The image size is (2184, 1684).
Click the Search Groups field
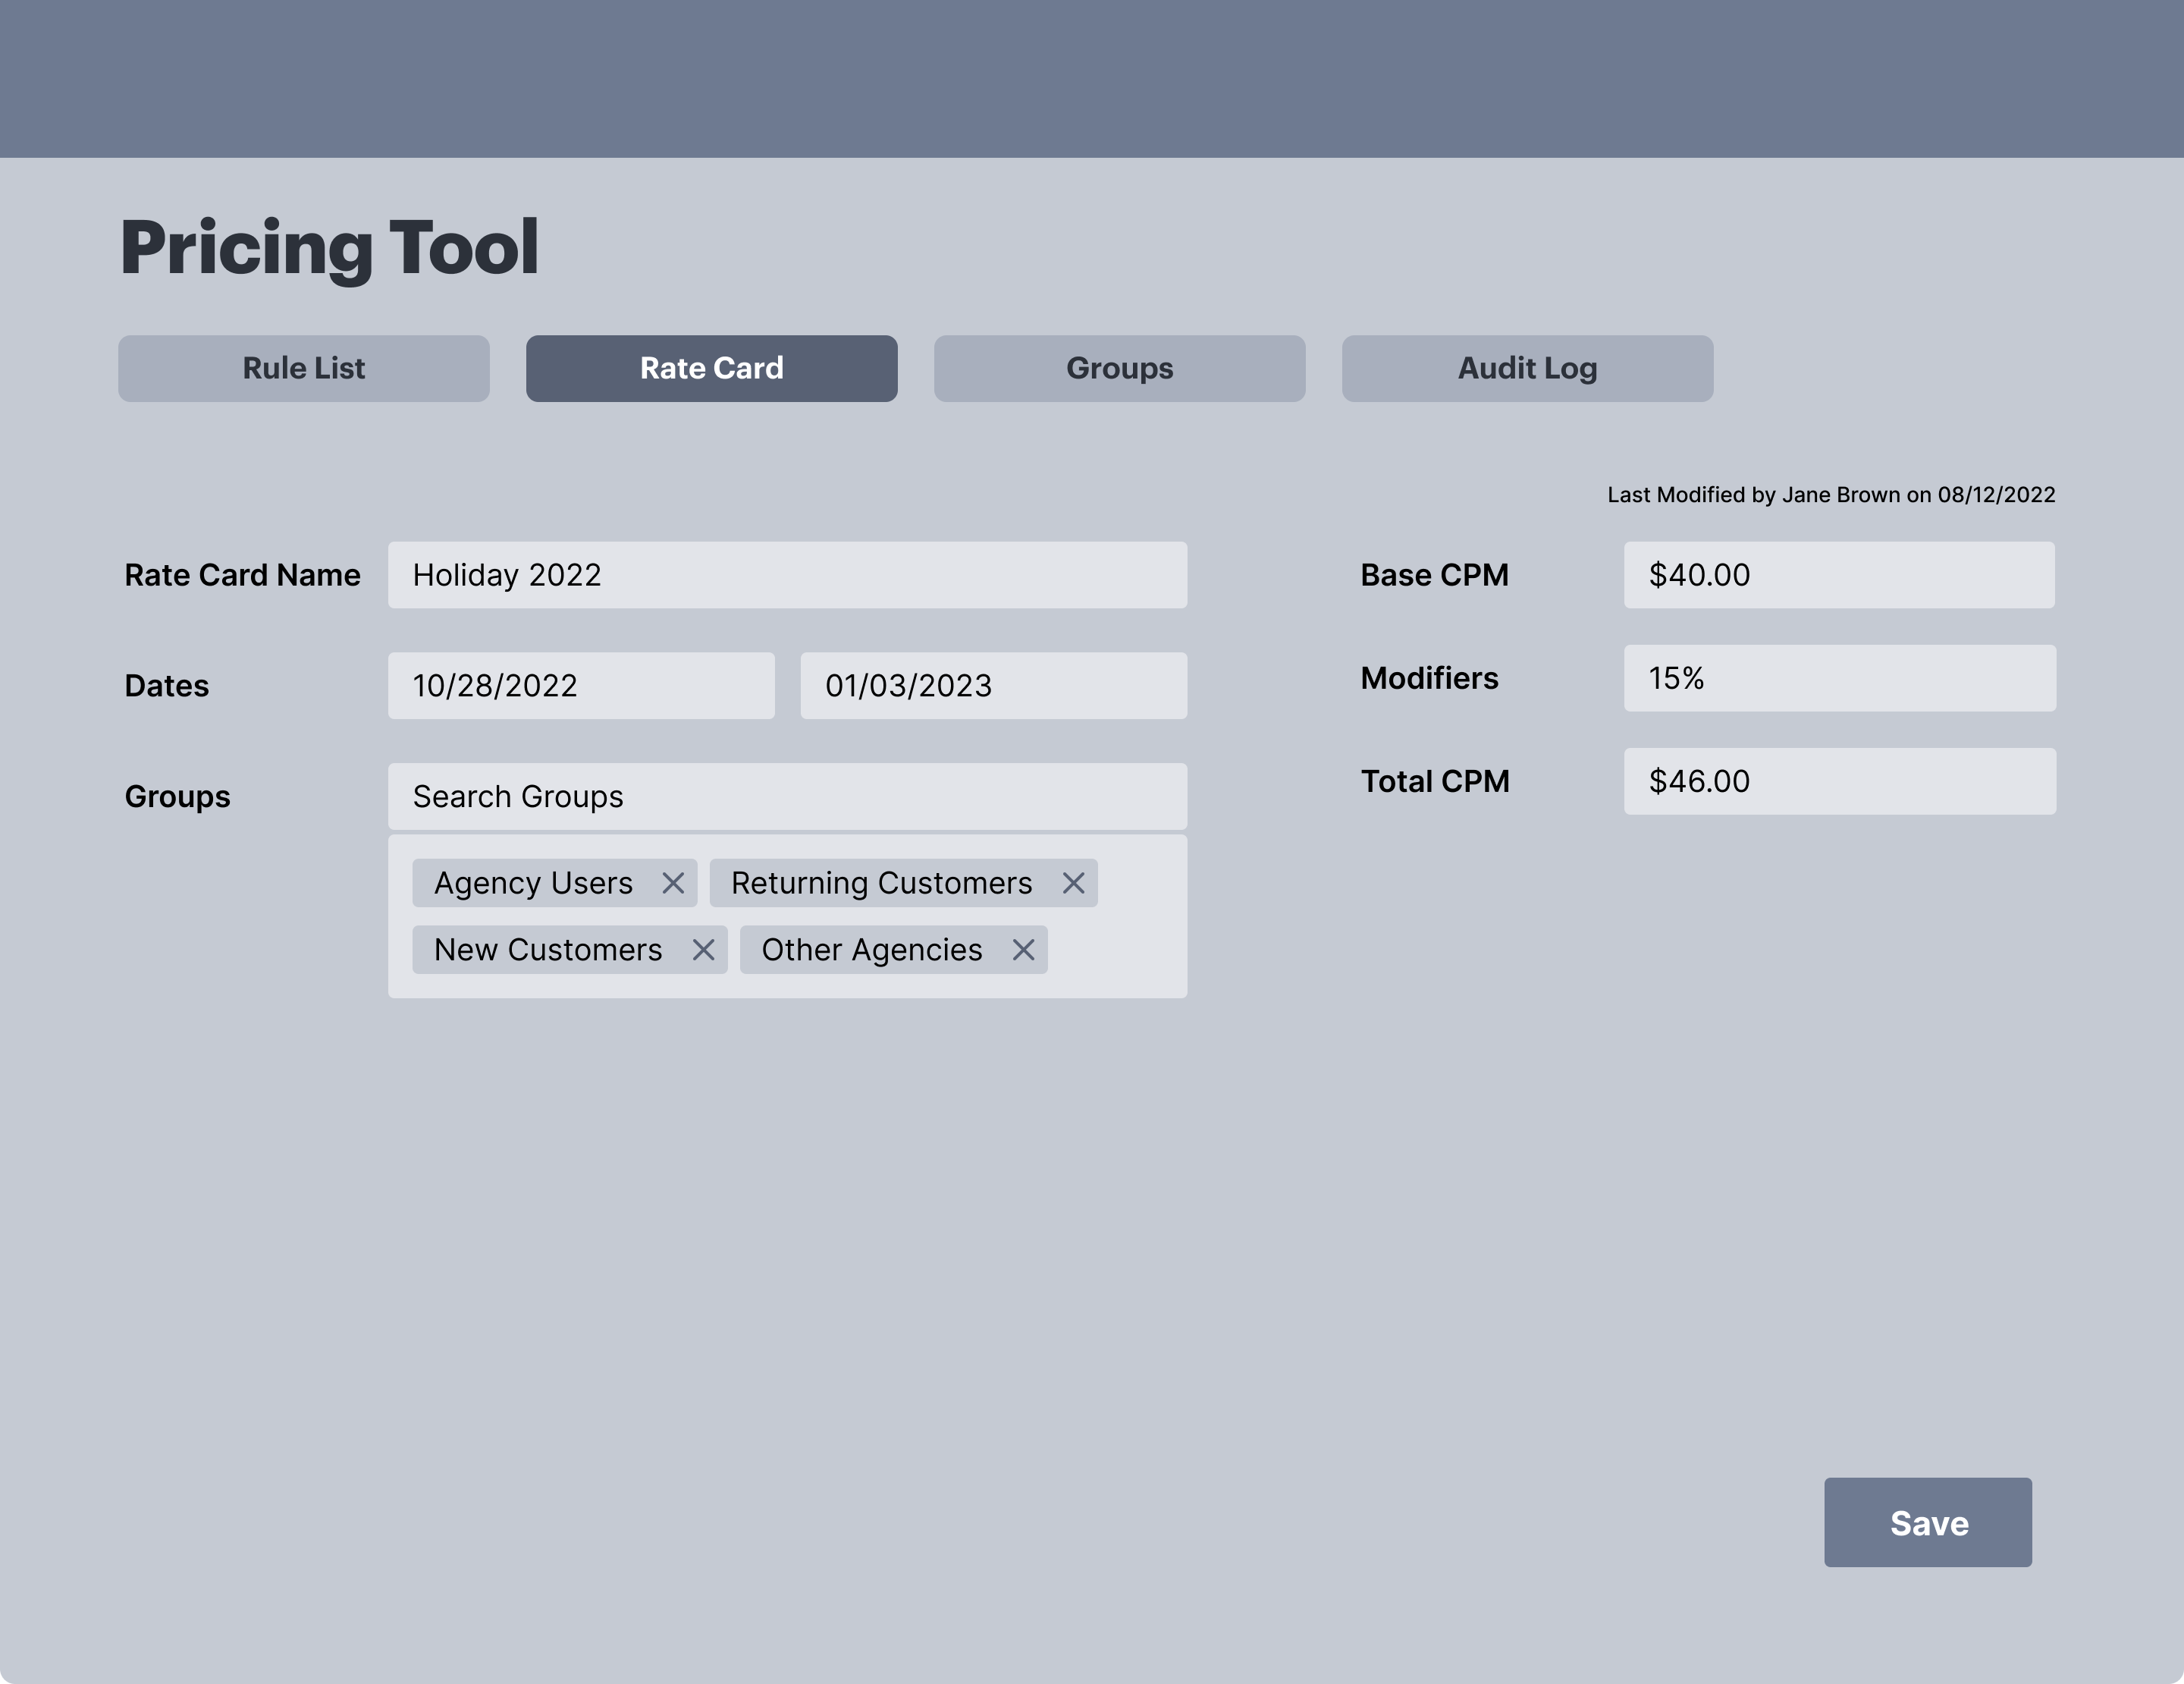[787, 796]
